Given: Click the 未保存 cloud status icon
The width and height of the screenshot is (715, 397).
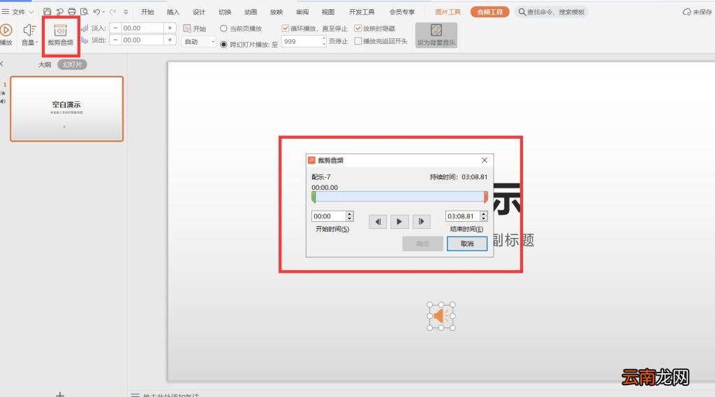Looking at the screenshot, I should click(687, 12).
